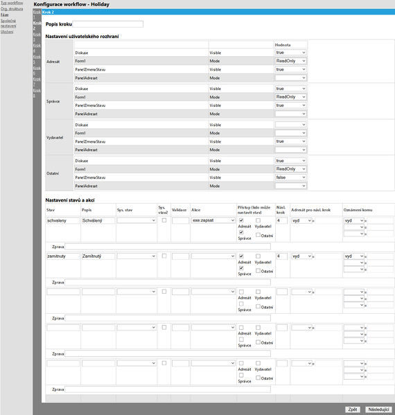The image size is (395, 415).
Task: Switch to the Krok 1 step tab
Action: point(37,15)
